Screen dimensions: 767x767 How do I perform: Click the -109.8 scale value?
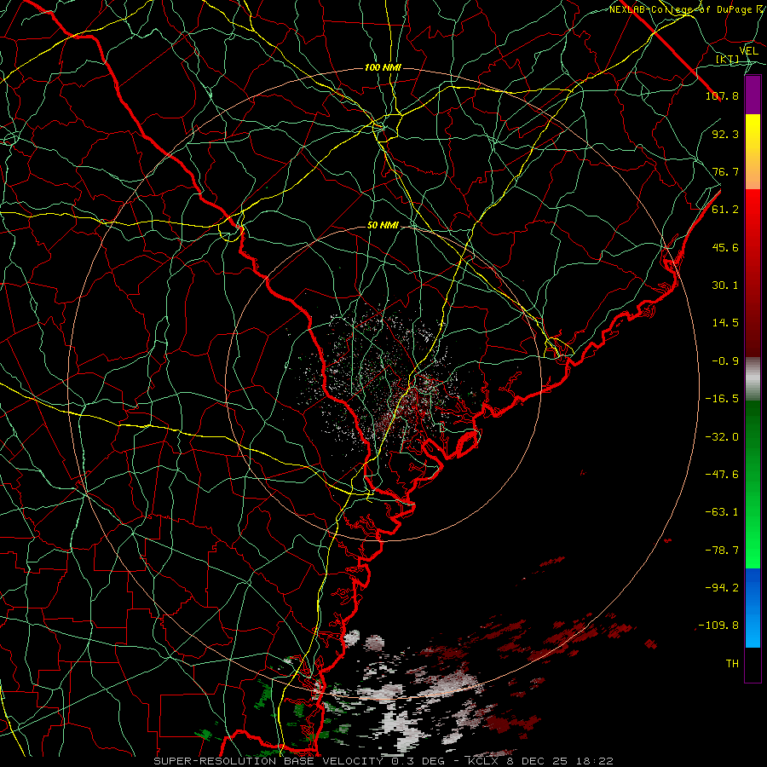tap(718, 626)
